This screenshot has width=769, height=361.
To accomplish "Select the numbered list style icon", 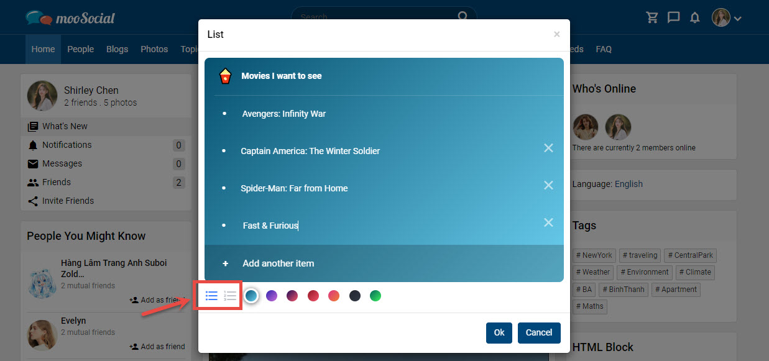I will 231,296.
